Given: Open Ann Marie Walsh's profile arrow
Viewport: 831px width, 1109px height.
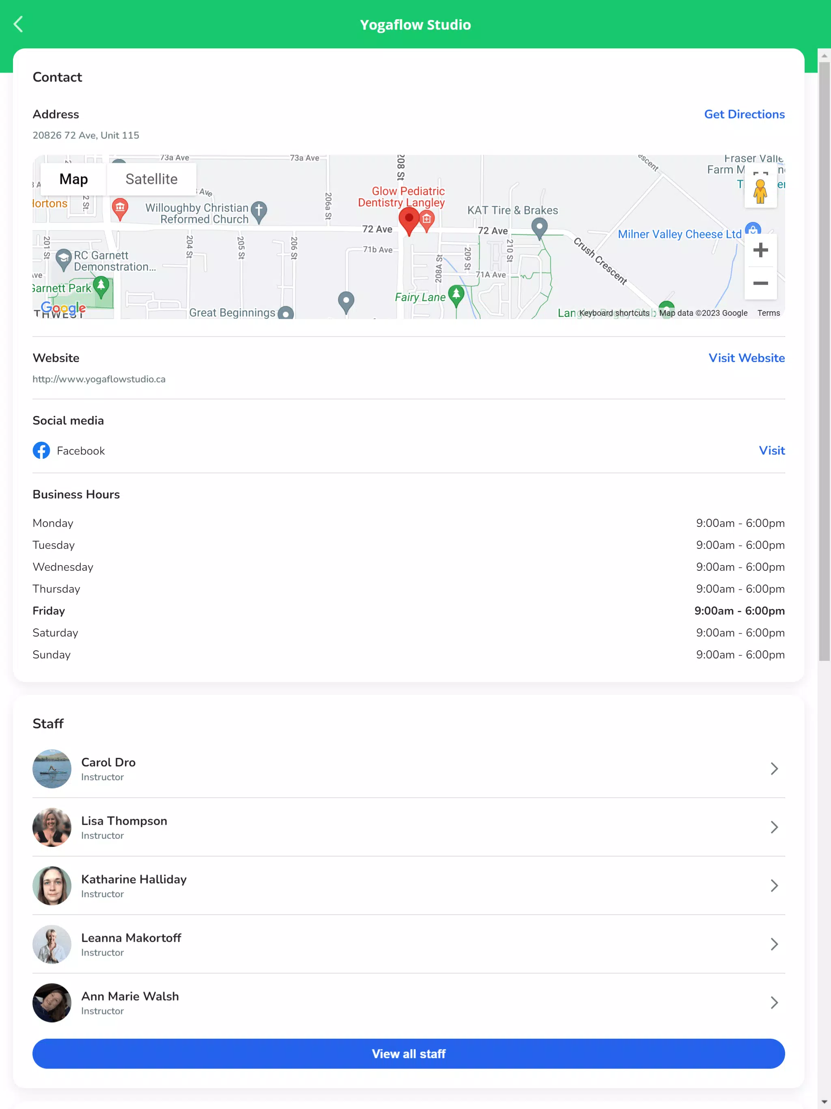Looking at the screenshot, I should [x=774, y=1003].
